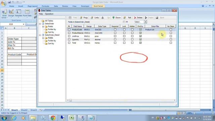Click quick access Save icon
215x121 pixels.
coord(9,2)
